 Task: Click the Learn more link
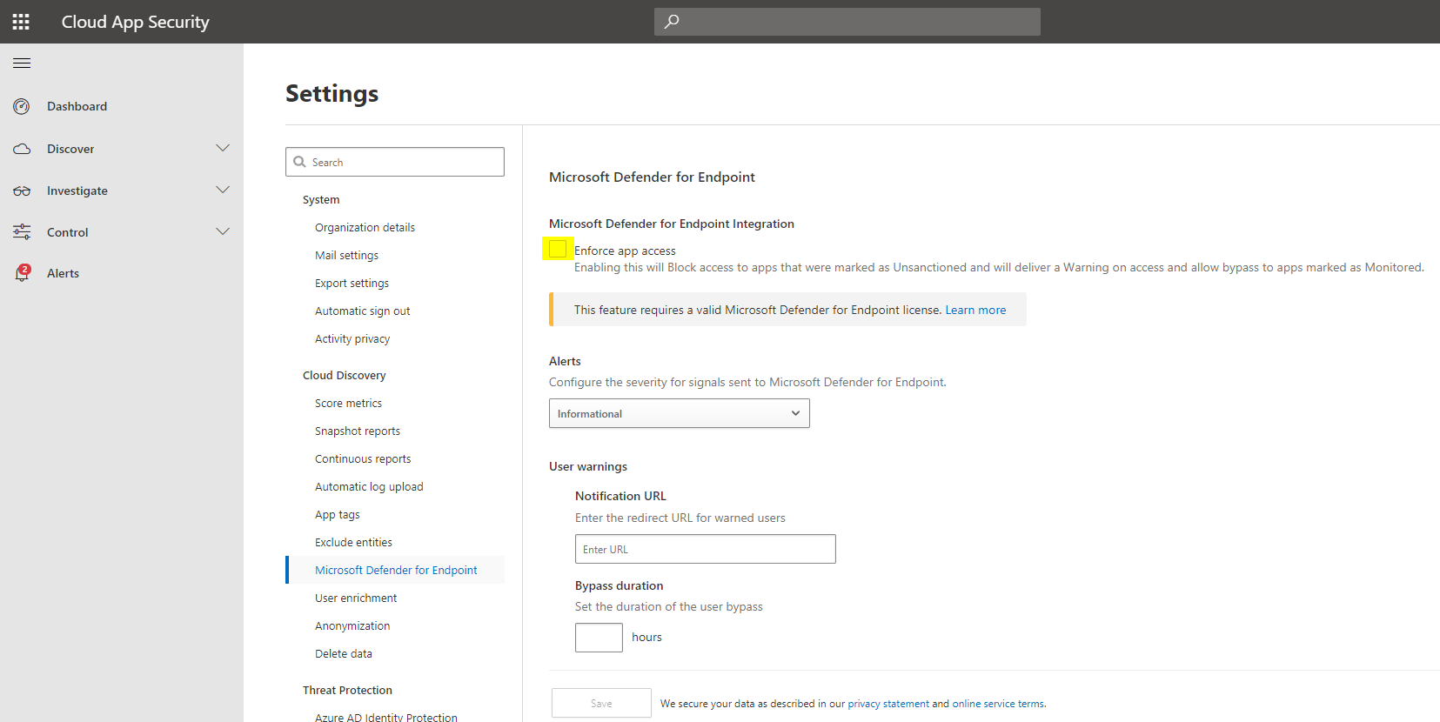pyautogui.click(x=975, y=310)
